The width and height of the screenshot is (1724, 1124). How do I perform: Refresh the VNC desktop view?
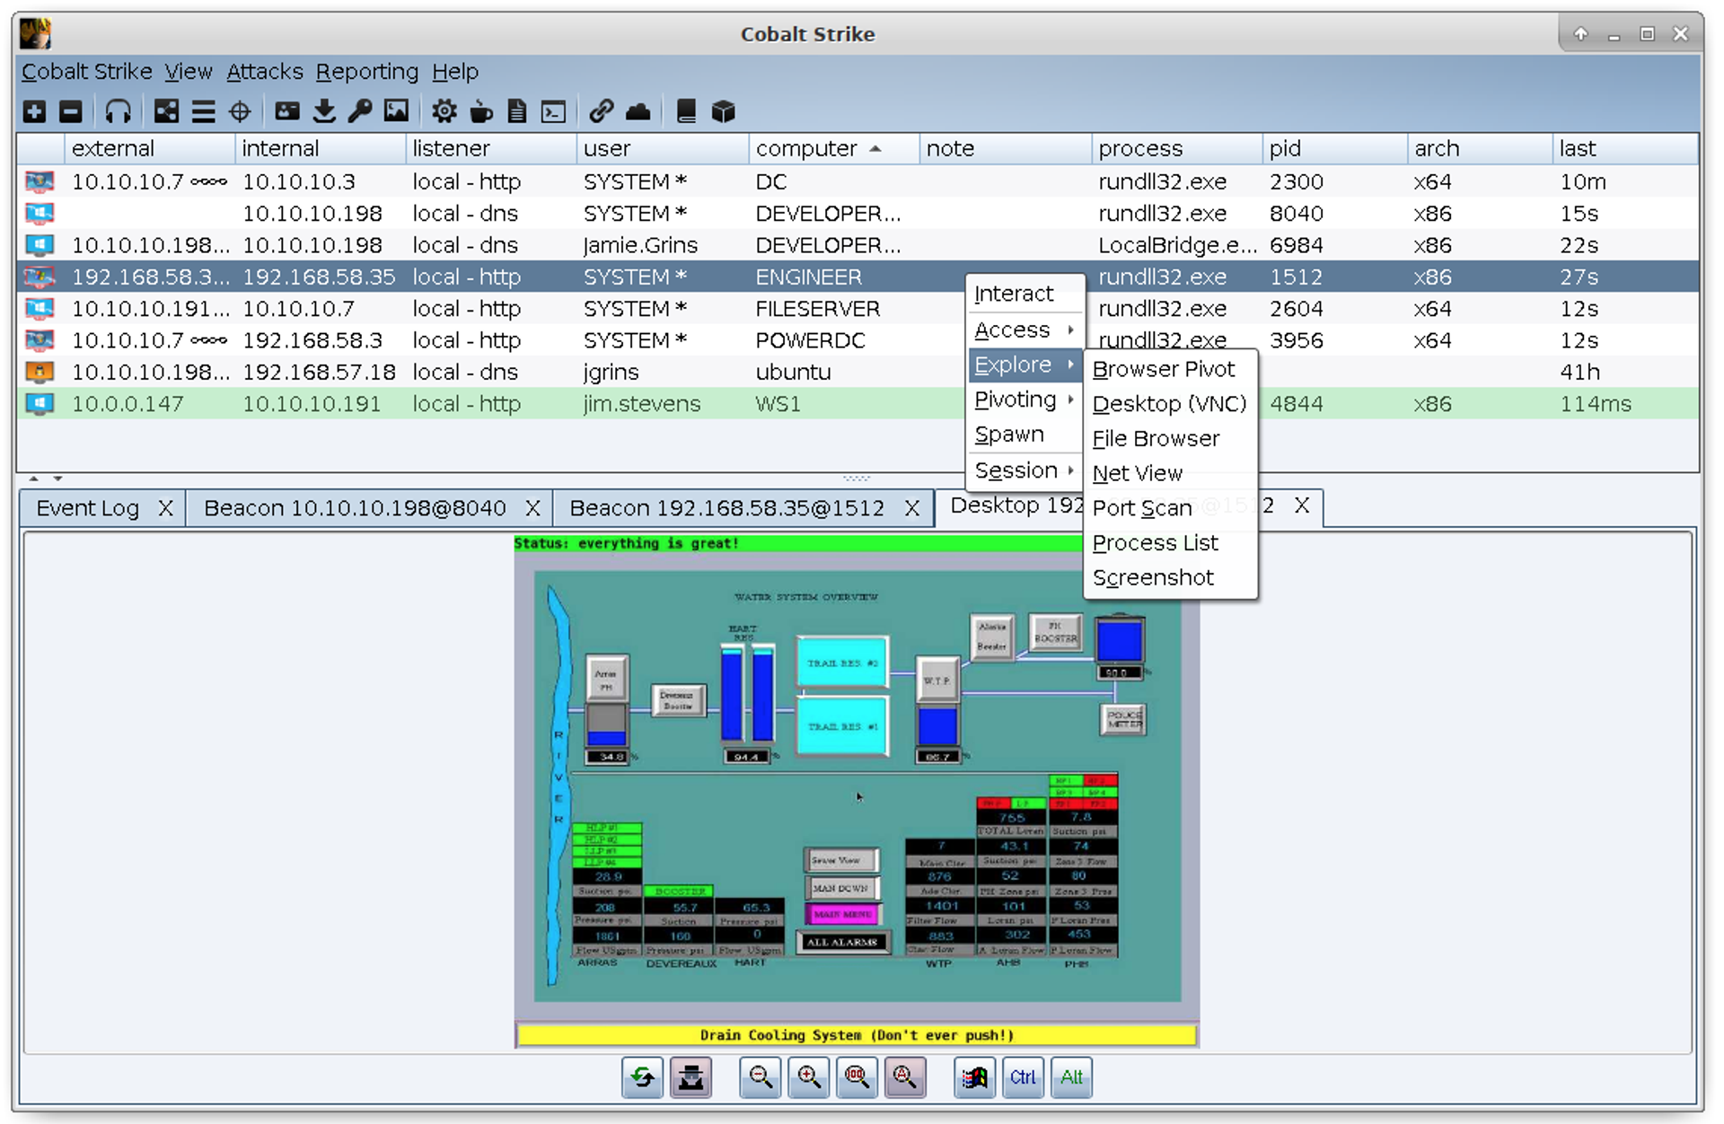[642, 1077]
